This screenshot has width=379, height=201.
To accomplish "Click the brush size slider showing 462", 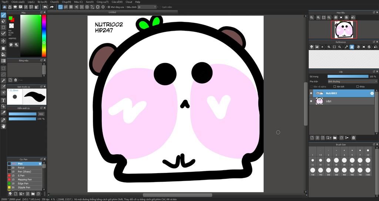I will pyautogui.click(x=23, y=114).
